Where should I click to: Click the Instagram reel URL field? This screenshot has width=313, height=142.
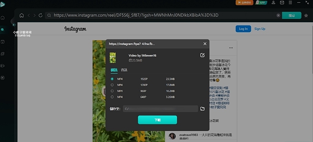tap(164, 15)
